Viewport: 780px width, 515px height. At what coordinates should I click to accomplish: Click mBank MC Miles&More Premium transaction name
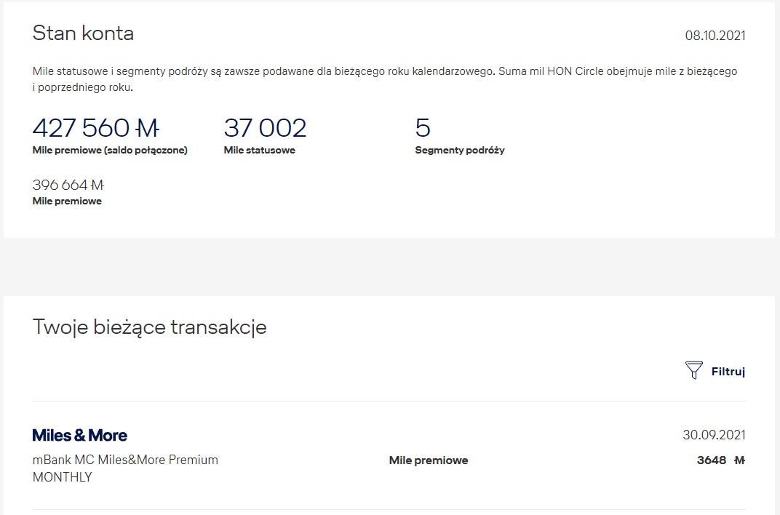click(125, 460)
